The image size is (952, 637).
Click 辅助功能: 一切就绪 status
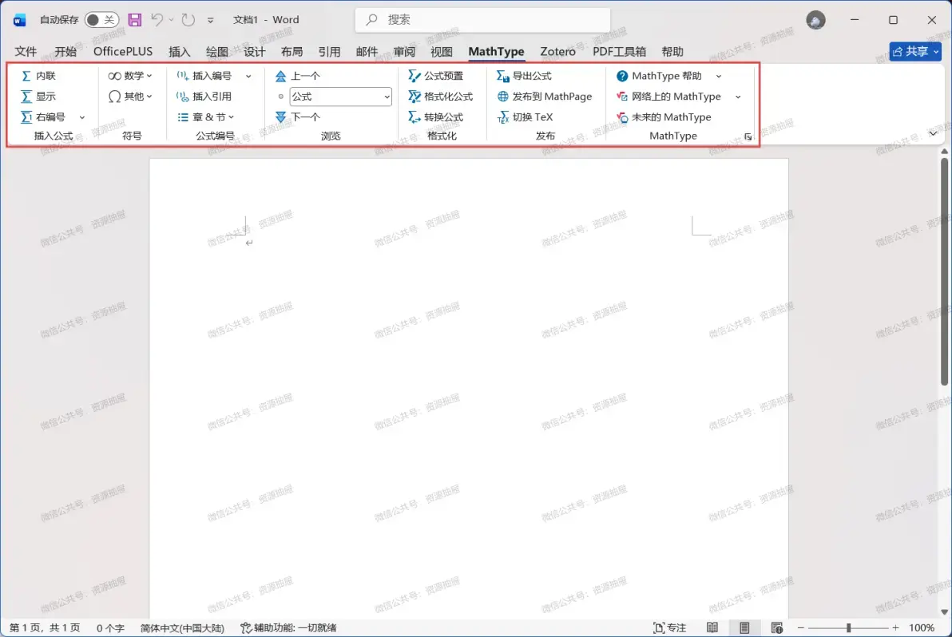(x=288, y=628)
